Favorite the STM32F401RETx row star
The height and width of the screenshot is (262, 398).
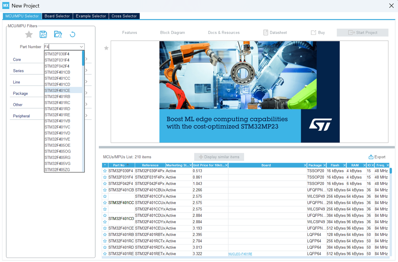pyautogui.click(x=105, y=254)
